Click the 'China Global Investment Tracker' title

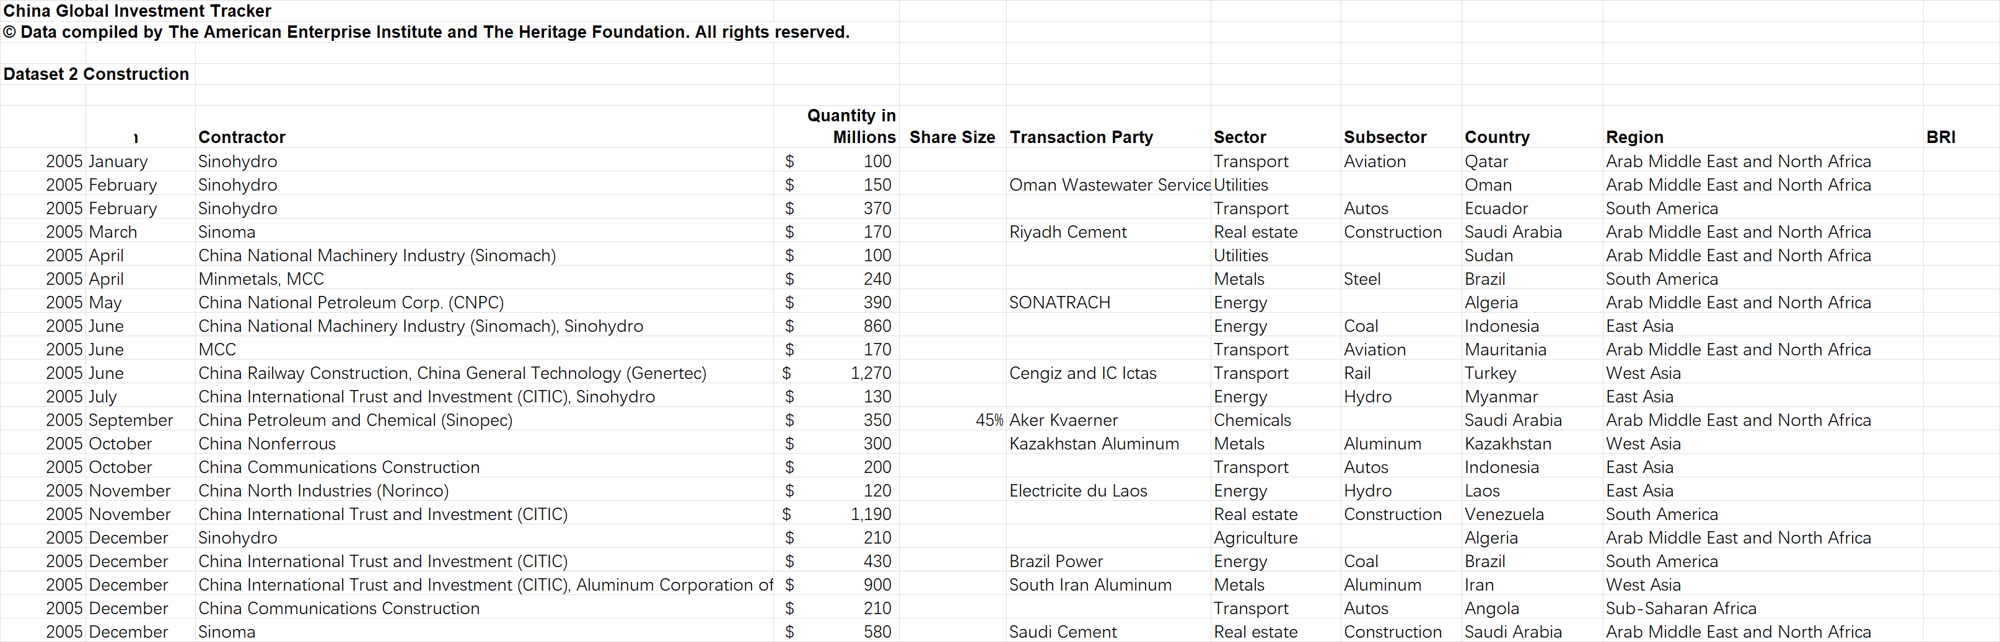click(x=138, y=11)
